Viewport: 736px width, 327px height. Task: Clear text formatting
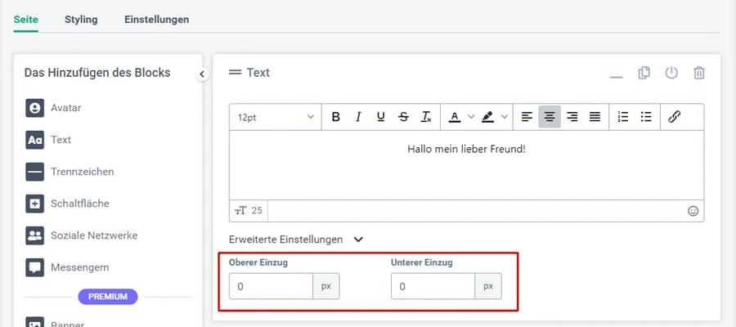point(426,117)
